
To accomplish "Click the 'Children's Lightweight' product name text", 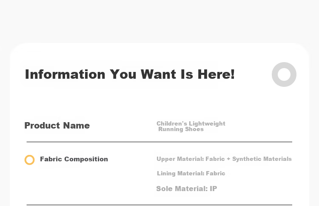I will click(191, 123).
